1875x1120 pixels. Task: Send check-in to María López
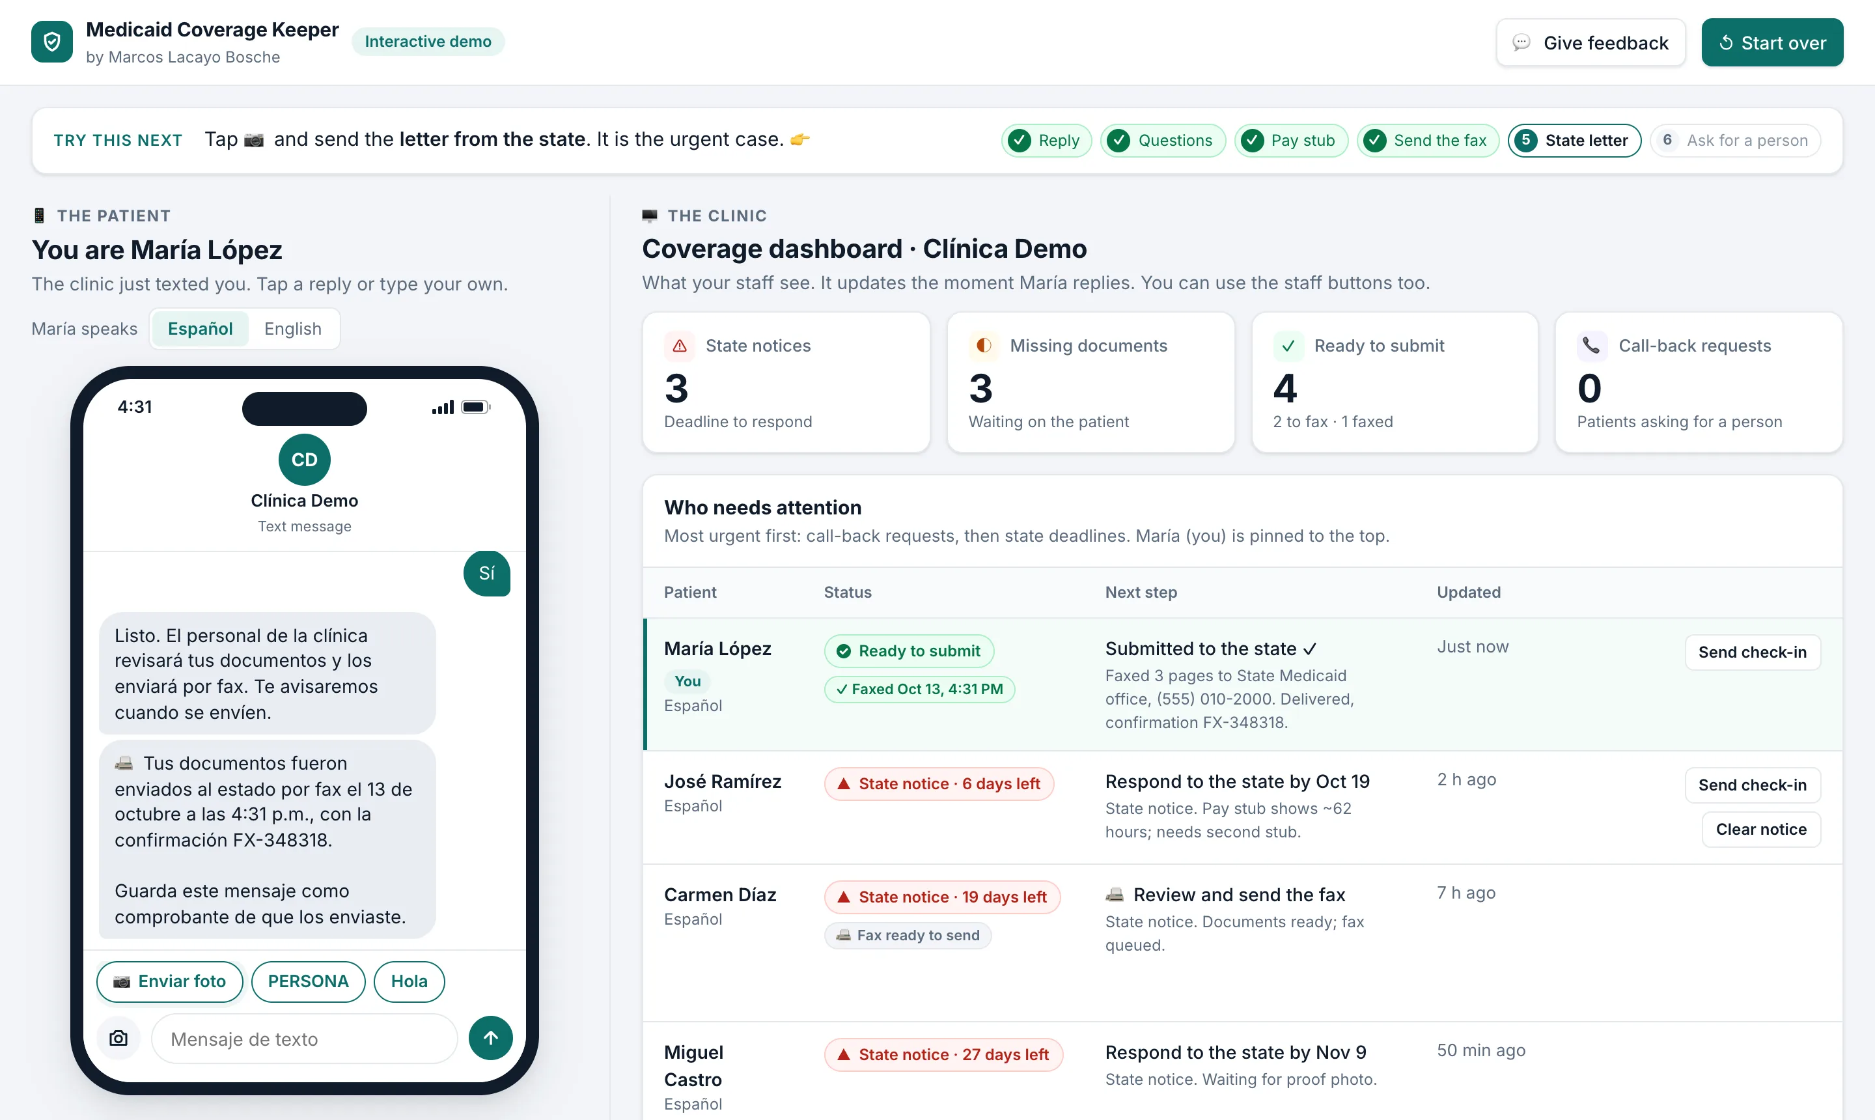[1752, 652]
